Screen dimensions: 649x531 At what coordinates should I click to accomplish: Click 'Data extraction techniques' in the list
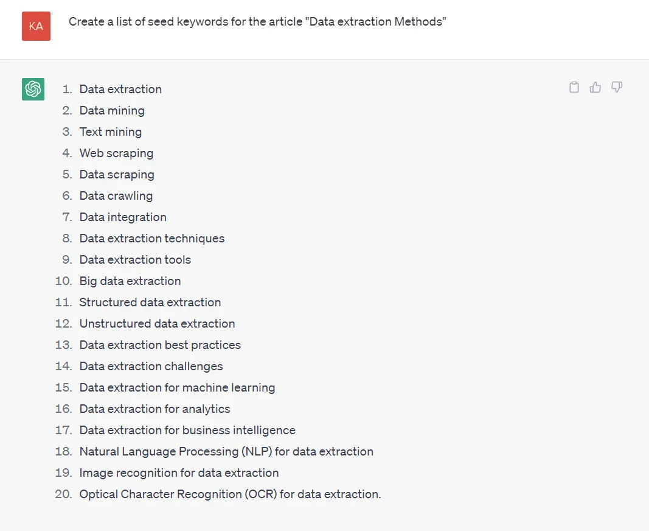tap(152, 238)
